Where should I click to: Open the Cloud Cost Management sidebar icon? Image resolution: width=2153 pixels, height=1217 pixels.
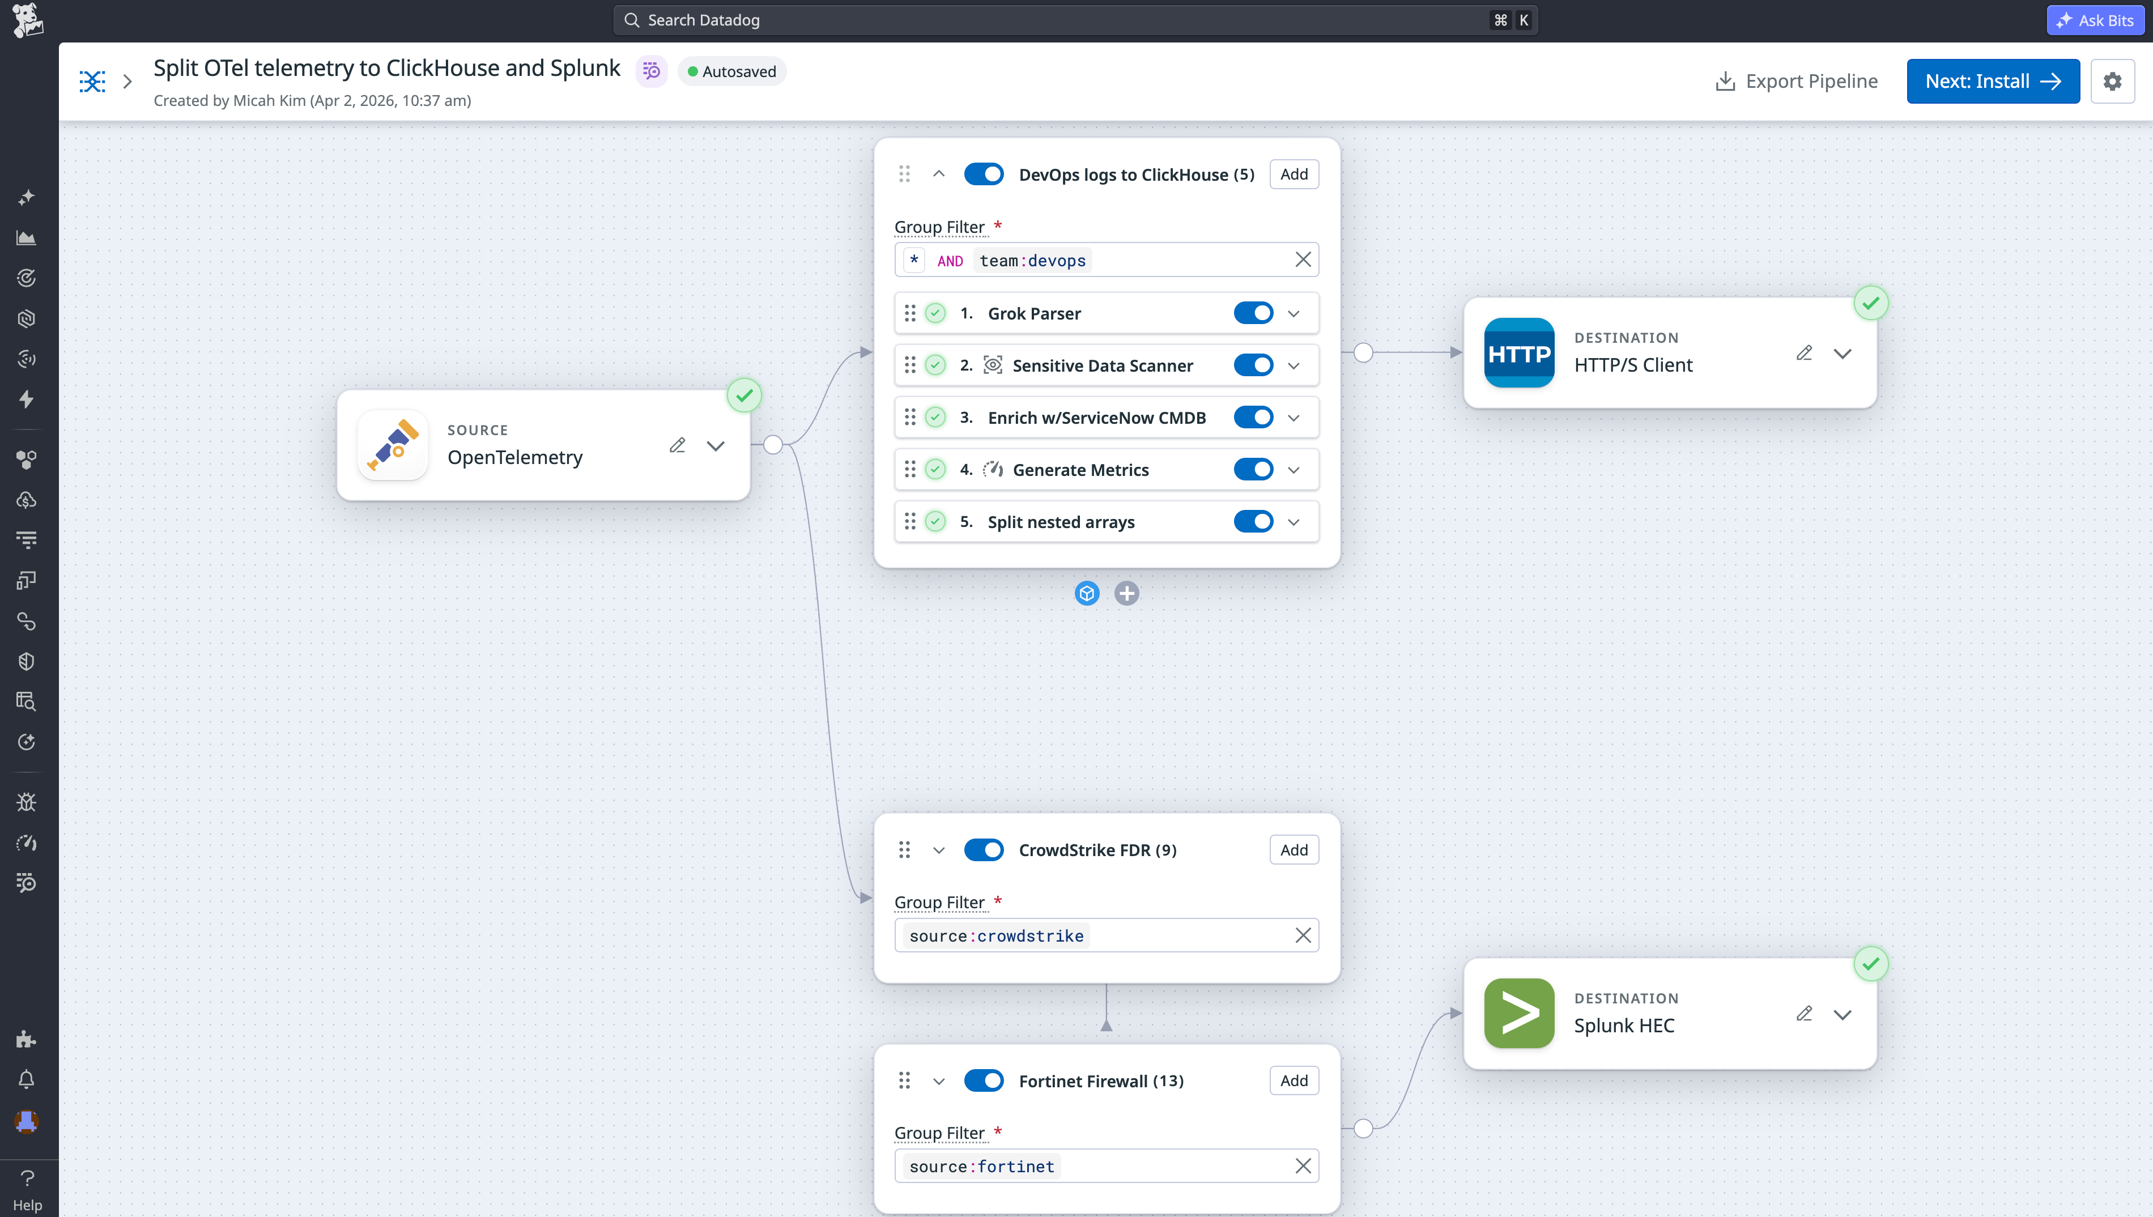click(x=27, y=500)
